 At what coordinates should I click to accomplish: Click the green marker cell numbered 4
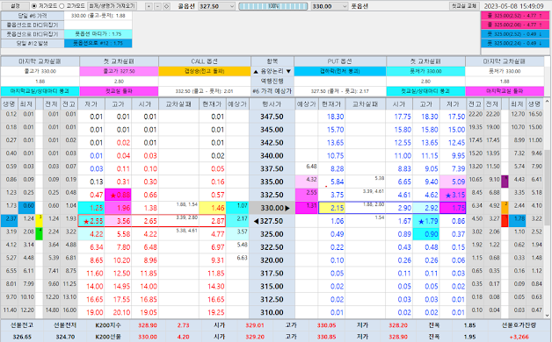(40, 234)
